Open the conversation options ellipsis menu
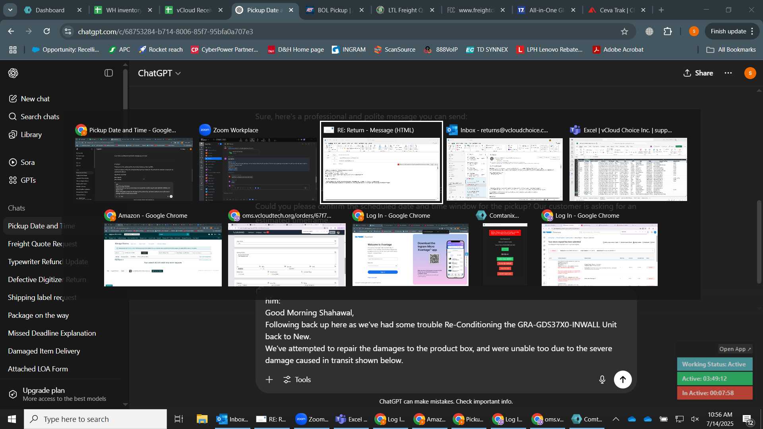This screenshot has width=763, height=429. [728, 73]
